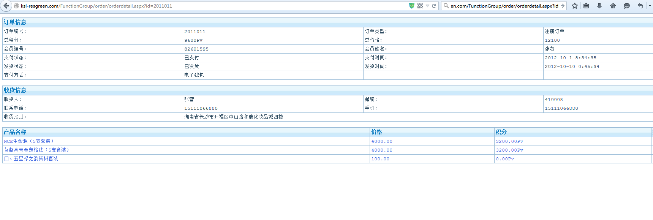The image size is (653, 220).
Task: Click price 100.00 in 资料套装 row
Action: click(x=380, y=159)
